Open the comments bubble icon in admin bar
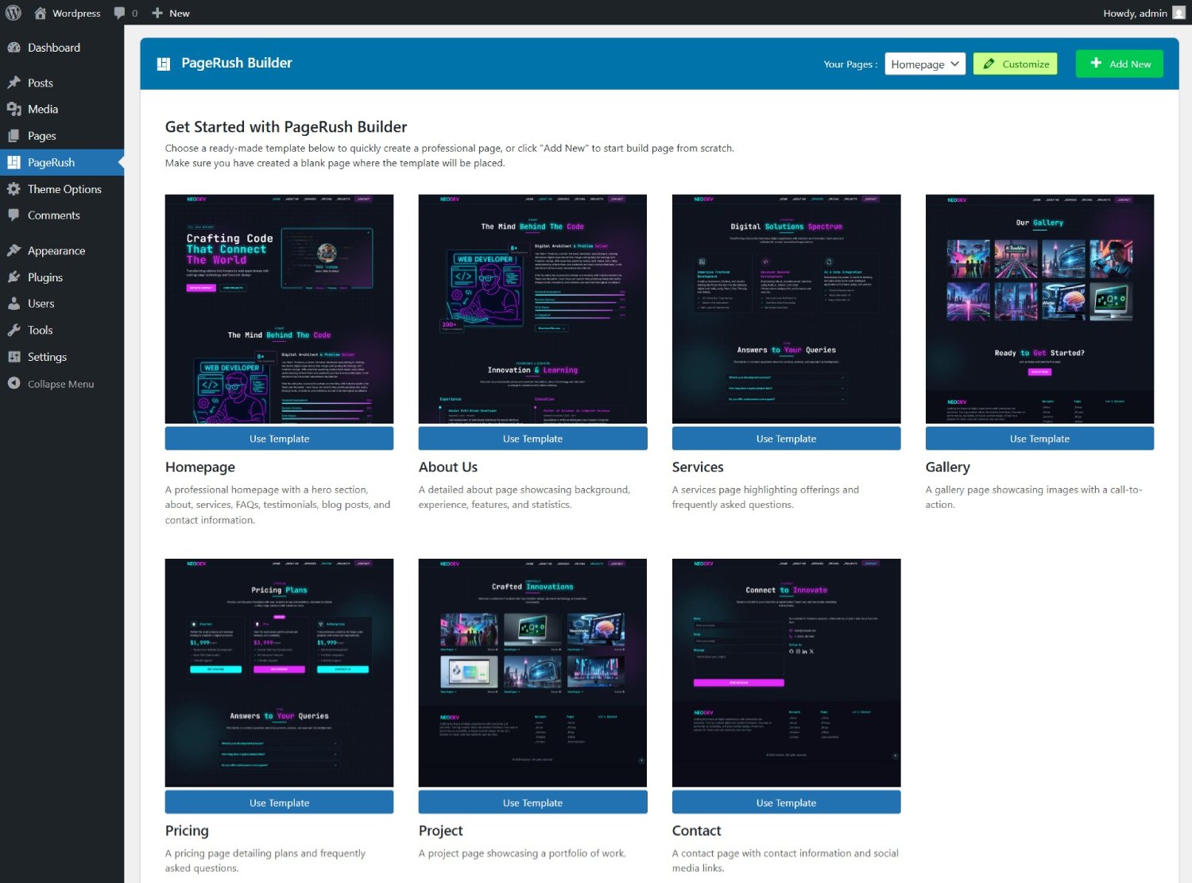Screen dimensions: 1192x883 pos(119,13)
